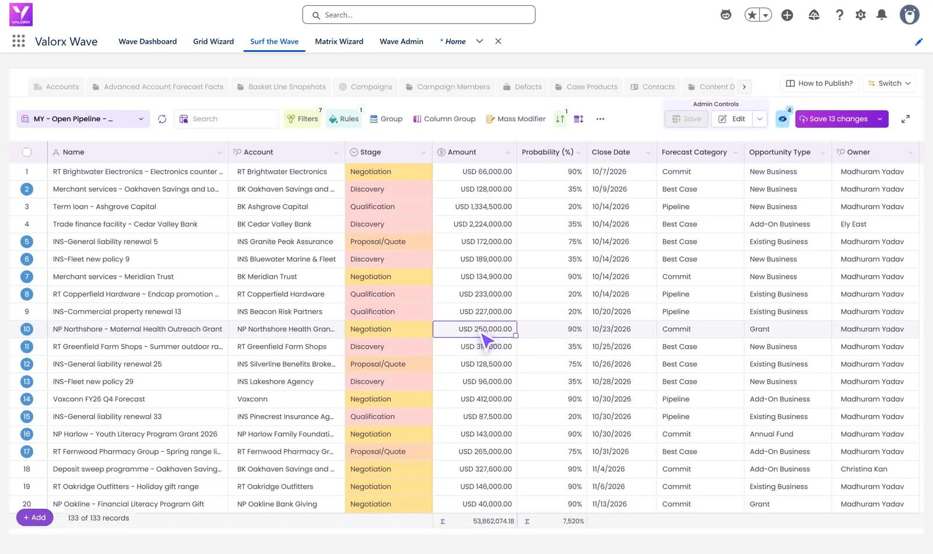Select row 14 Voxconn FY26 Q4 Forecast
The height and width of the screenshot is (554, 933).
pos(26,399)
